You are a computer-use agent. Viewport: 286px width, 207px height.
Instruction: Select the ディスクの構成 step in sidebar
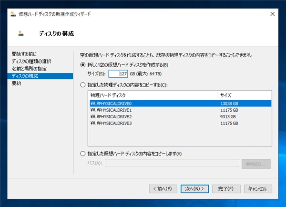pos(40,76)
